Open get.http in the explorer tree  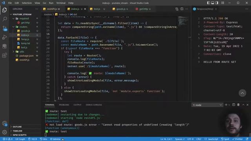(25, 23)
